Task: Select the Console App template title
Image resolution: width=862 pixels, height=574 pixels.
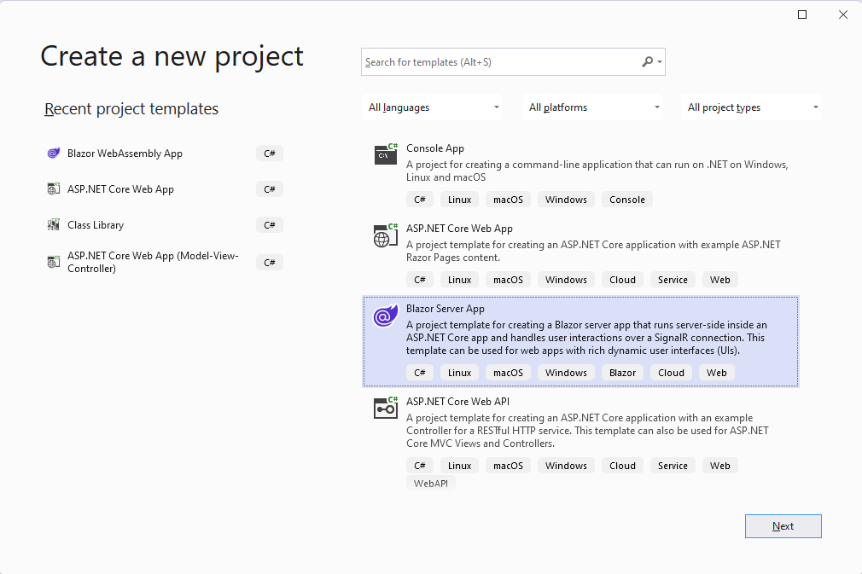Action: pyautogui.click(x=435, y=148)
